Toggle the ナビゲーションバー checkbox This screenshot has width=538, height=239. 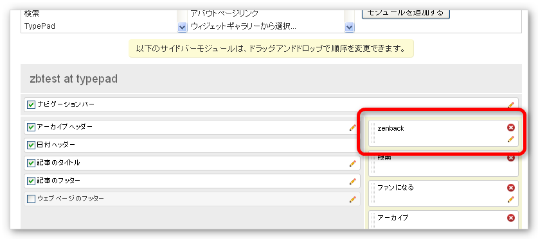pos(31,104)
